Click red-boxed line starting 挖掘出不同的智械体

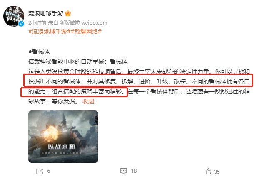tap(138, 80)
